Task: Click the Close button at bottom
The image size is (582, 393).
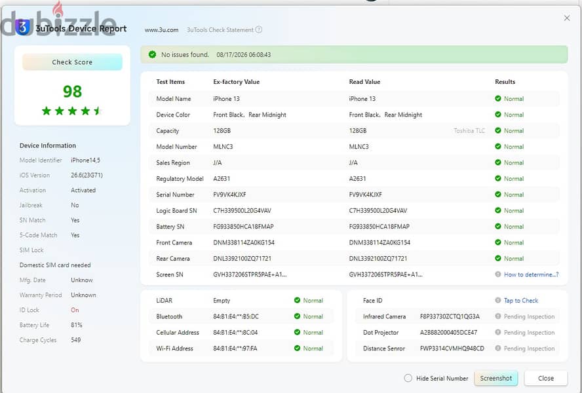Action: tap(545, 378)
